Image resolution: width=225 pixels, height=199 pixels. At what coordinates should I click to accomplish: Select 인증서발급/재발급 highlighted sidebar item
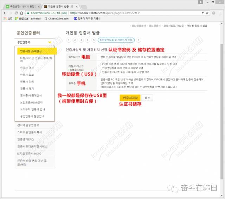pyautogui.click(x=37, y=51)
